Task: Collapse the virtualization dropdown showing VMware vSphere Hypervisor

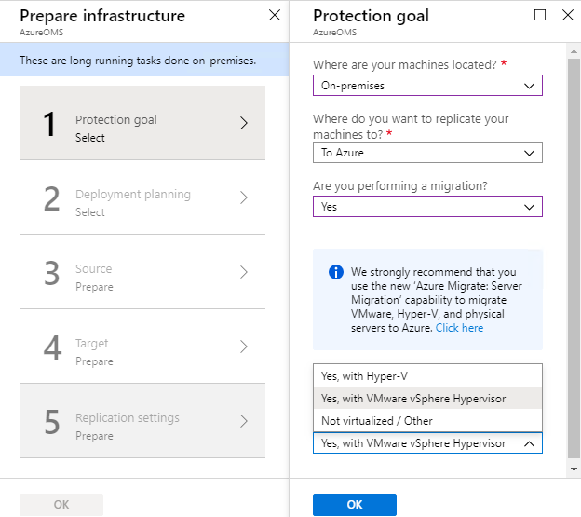Action: pyautogui.click(x=427, y=443)
